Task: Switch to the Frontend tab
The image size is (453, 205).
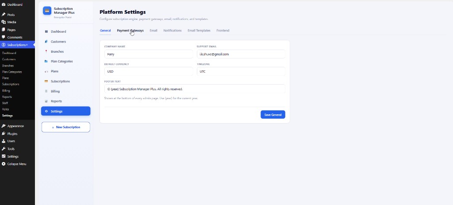Action: (223, 31)
